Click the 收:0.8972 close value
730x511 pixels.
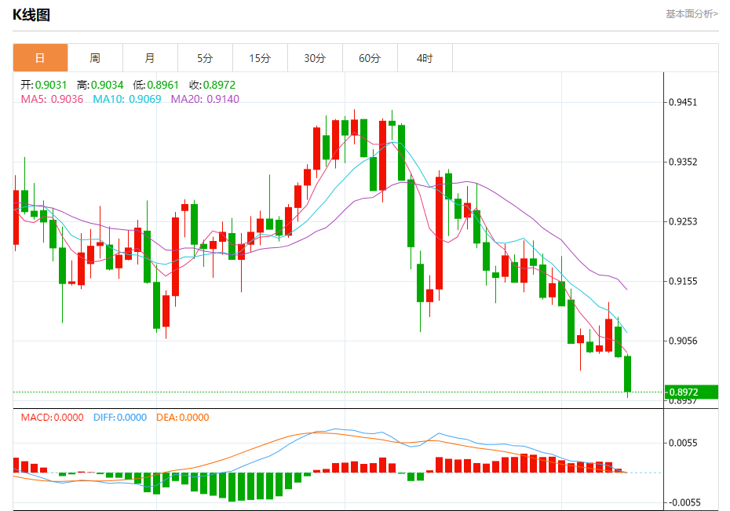(x=212, y=85)
